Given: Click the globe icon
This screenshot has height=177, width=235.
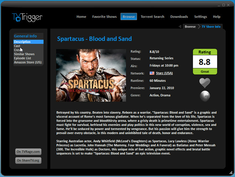Looking at the screenshot, I should [x=205, y=96].
